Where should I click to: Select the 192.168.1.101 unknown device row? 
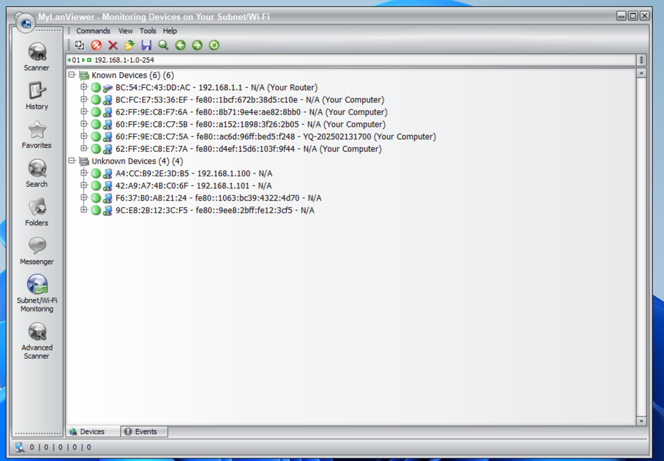pyautogui.click(x=194, y=186)
